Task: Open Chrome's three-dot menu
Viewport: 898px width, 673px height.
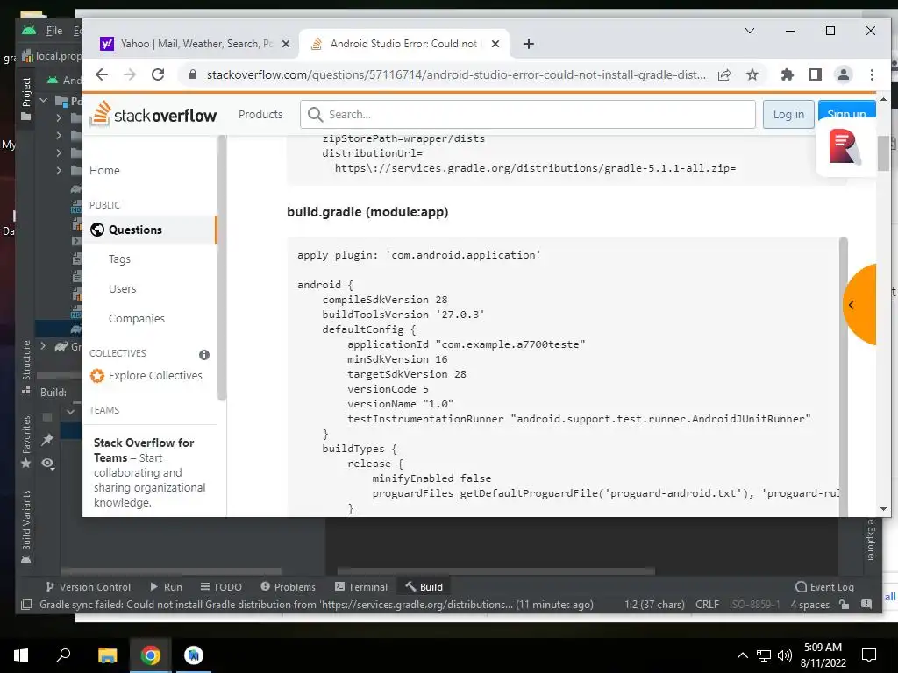Action: coord(872,74)
